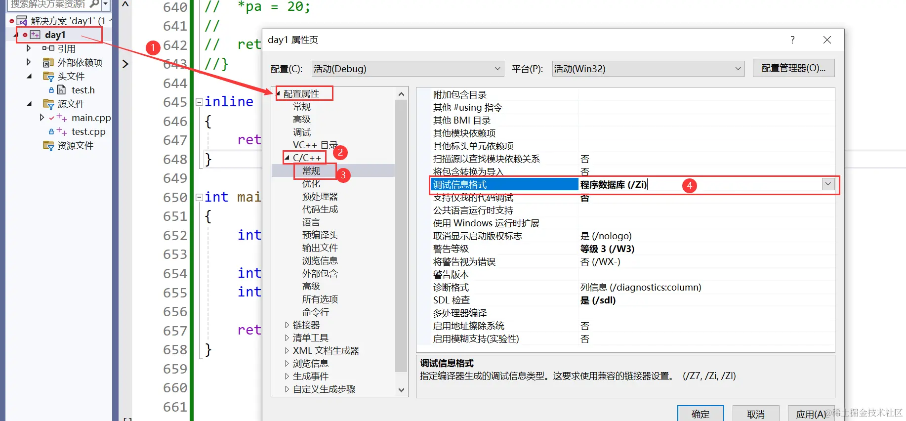Select 高级 under 配置属性
Image resolution: width=906 pixels, height=421 pixels.
[301, 120]
